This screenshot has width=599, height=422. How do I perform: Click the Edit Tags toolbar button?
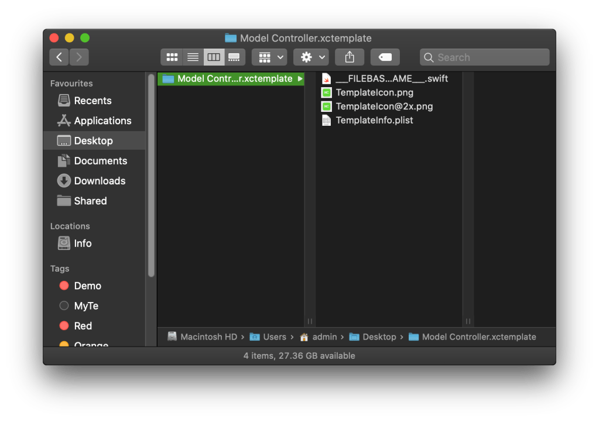(x=385, y=57)
